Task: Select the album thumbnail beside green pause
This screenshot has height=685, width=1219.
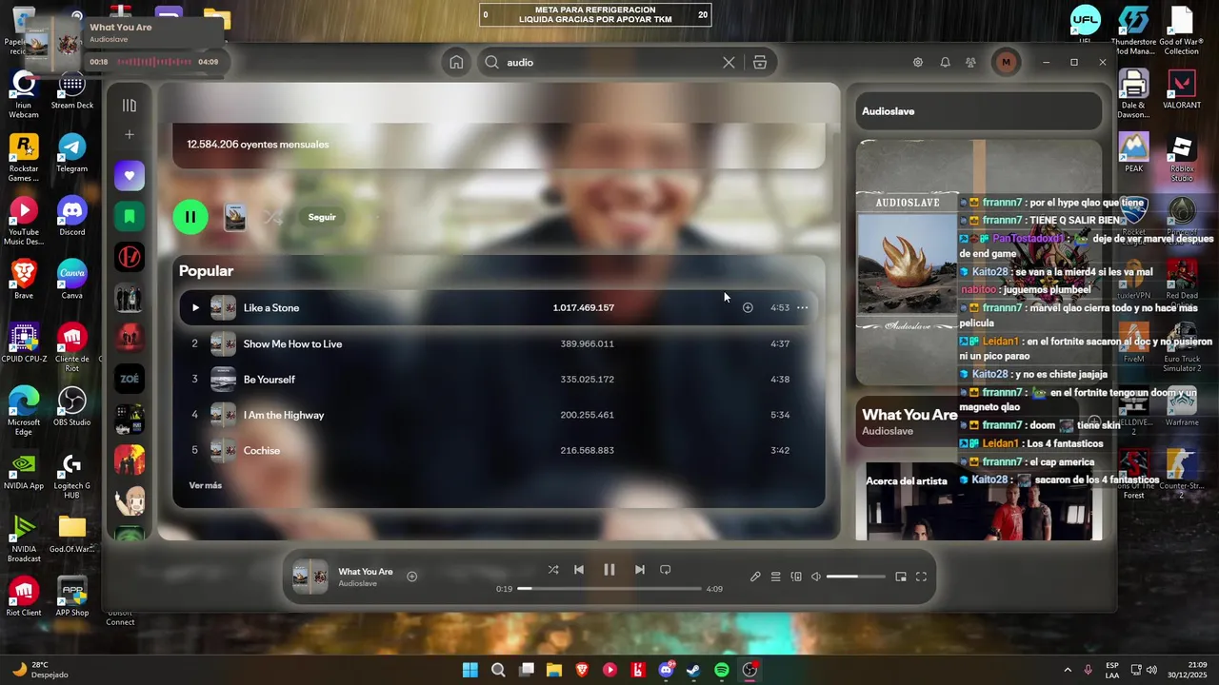Action: (x=235, y=217)
